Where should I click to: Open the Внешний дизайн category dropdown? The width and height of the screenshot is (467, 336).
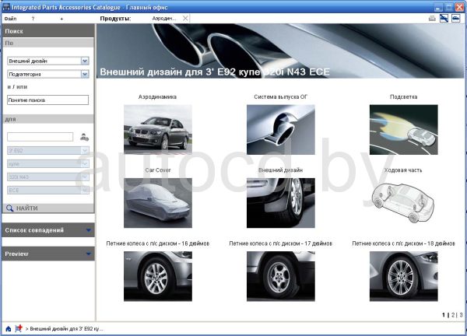(x=85, y=61)
